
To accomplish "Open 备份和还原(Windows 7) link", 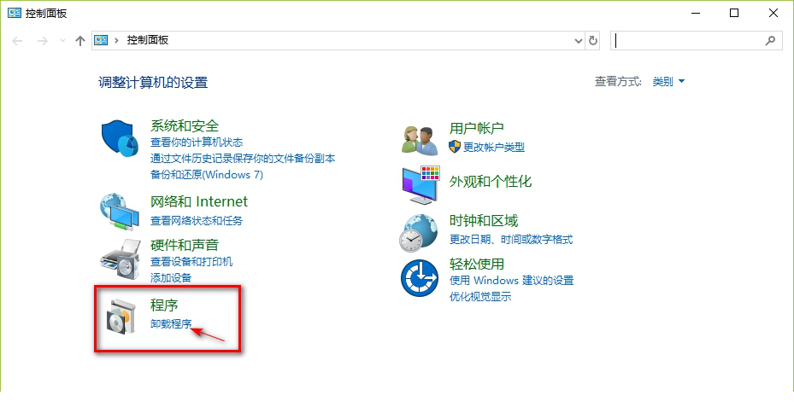I will (x=207, y=174).
